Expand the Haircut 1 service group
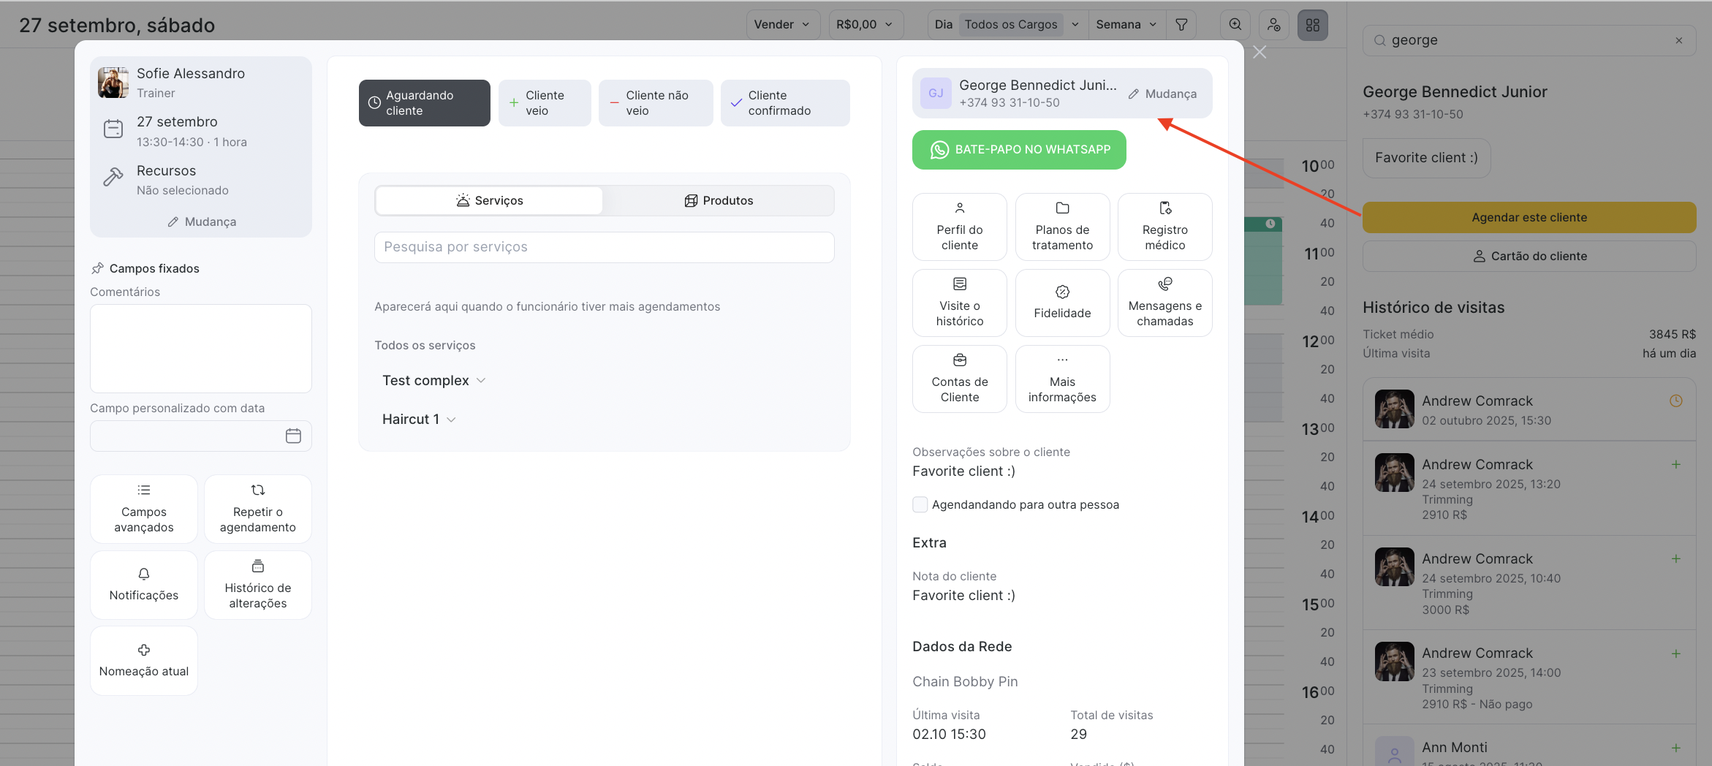The width and height of the screenshot is (1712, 766). tap(419, 420)
